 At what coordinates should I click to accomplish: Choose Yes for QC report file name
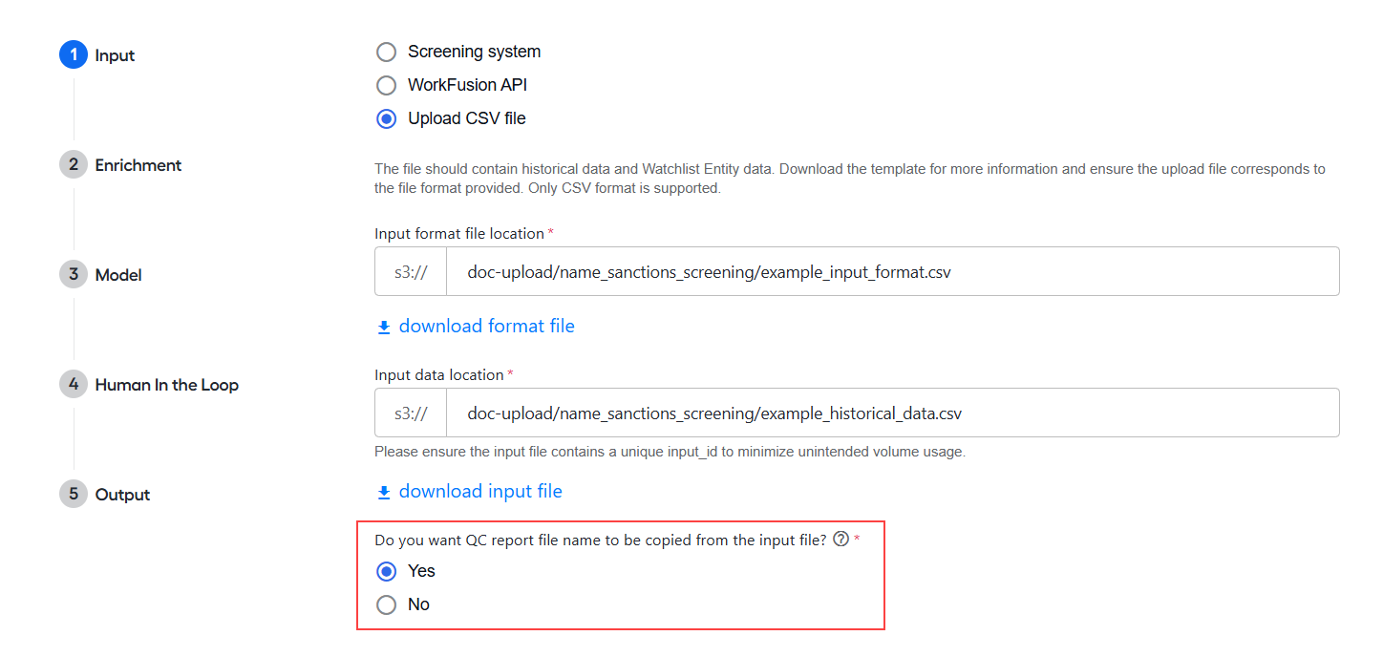(x=386, y=571)
